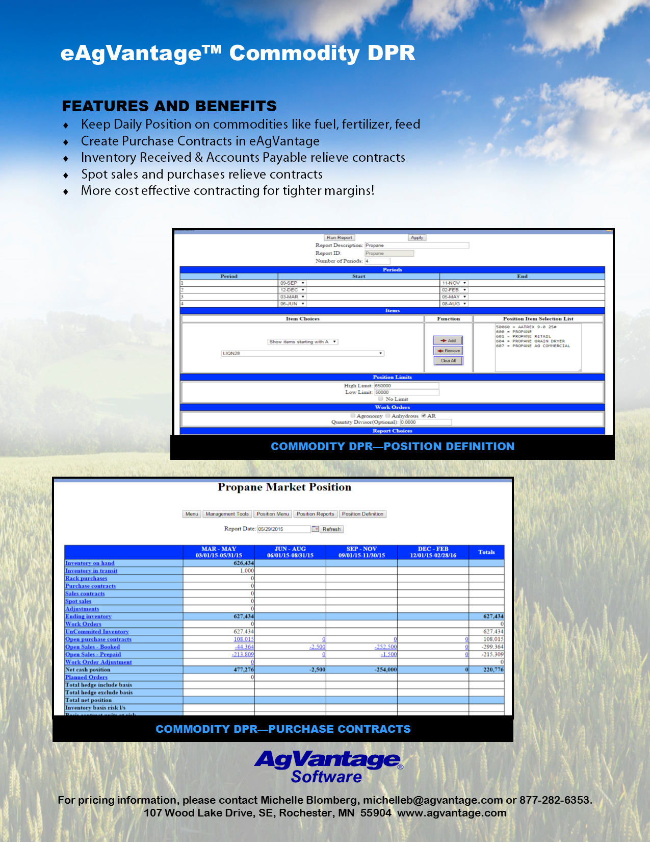The width and height of the screenshot is (650, 842).
Task: Select '607 = PROPANE AG COMMERCIAL' entry
Action: click(533, 346)
